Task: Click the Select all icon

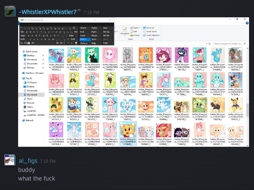Action: pos(144,28)
